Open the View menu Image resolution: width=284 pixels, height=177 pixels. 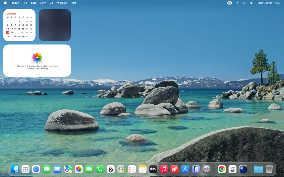click(43, 3)
